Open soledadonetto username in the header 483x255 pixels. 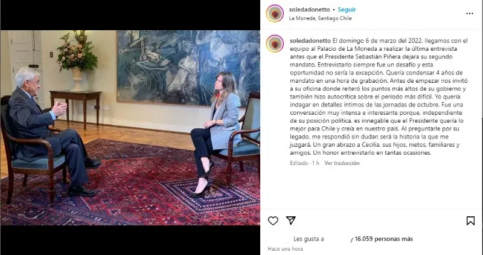click(309, 10)
